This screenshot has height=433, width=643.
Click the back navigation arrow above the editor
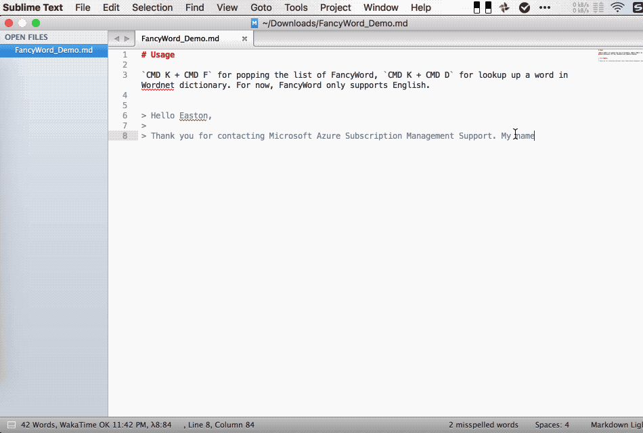pyautogui.click(x=117, y=39)
